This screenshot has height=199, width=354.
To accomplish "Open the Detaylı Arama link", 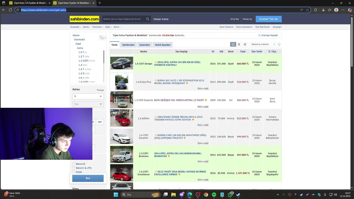I will coord(161,19).
